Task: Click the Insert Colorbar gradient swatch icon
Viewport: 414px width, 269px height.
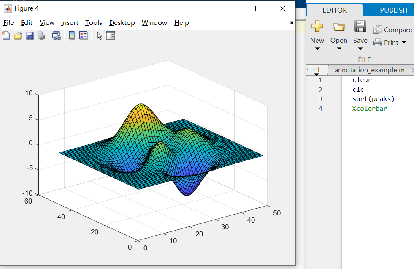Action: tap(72, 35)
